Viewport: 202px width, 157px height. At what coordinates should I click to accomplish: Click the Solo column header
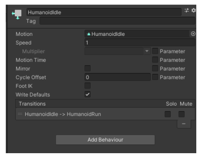tap(171, 104)
